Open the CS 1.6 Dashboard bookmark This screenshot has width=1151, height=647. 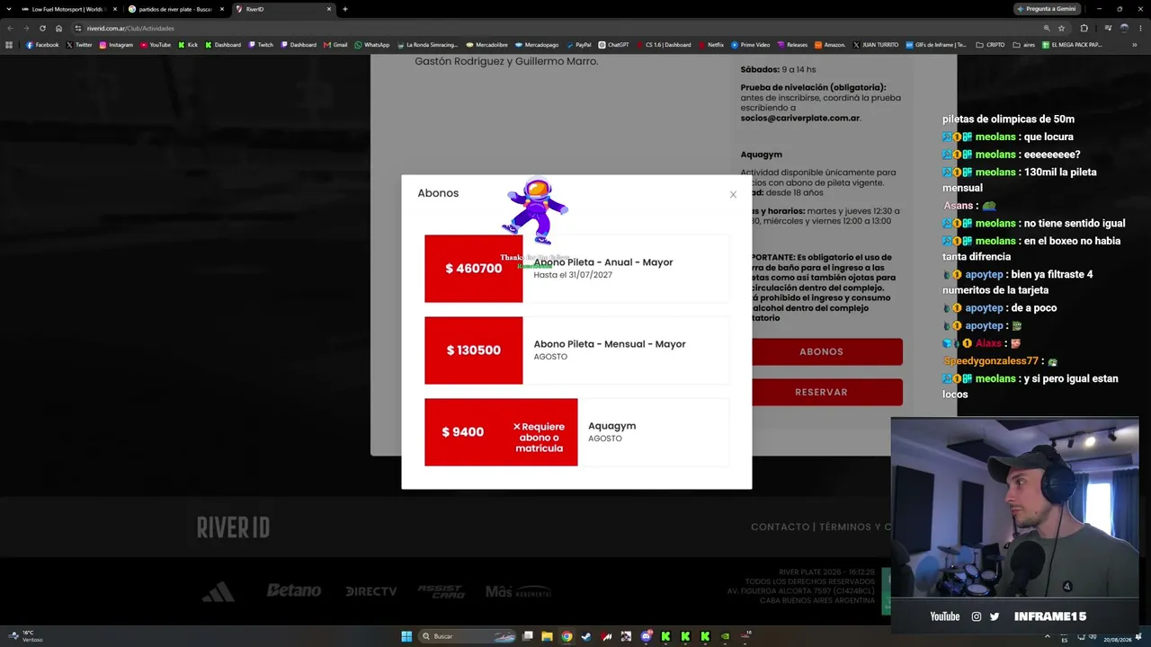point(663,45)
